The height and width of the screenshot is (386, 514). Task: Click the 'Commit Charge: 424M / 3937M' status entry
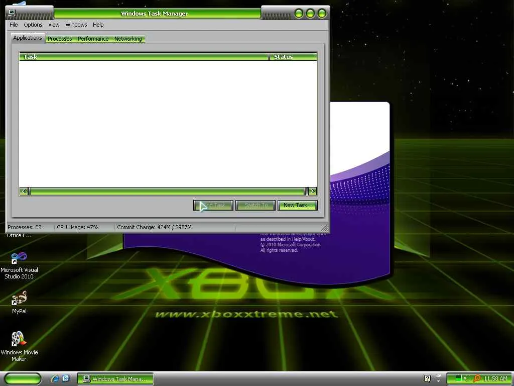click(x=155, y=227)
